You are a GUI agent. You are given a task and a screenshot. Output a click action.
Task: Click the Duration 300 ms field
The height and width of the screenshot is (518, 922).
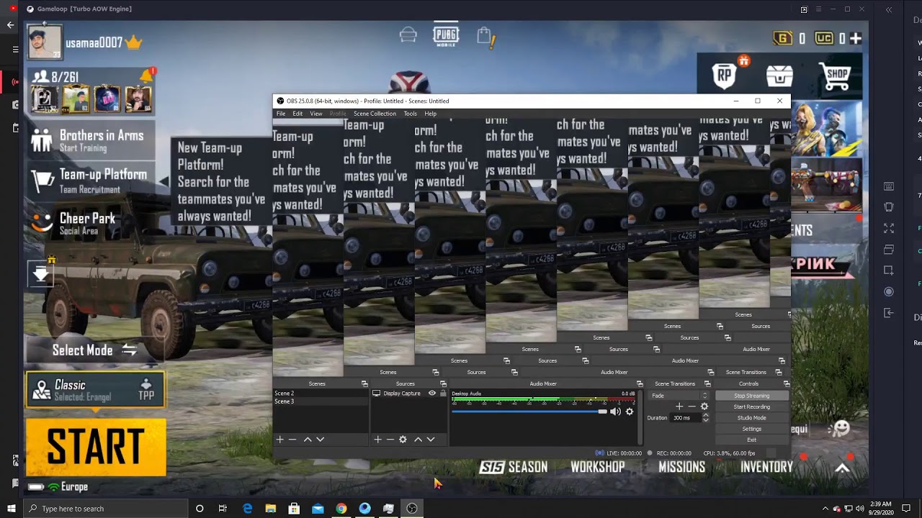click(684, 418)
